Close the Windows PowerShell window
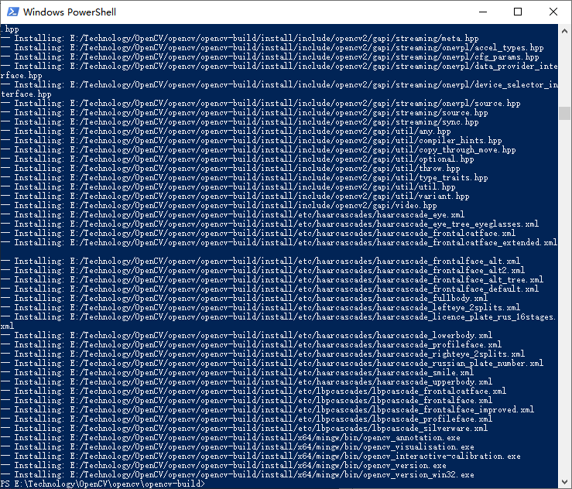Screen dimensions: 572x489 pos(553,12)
